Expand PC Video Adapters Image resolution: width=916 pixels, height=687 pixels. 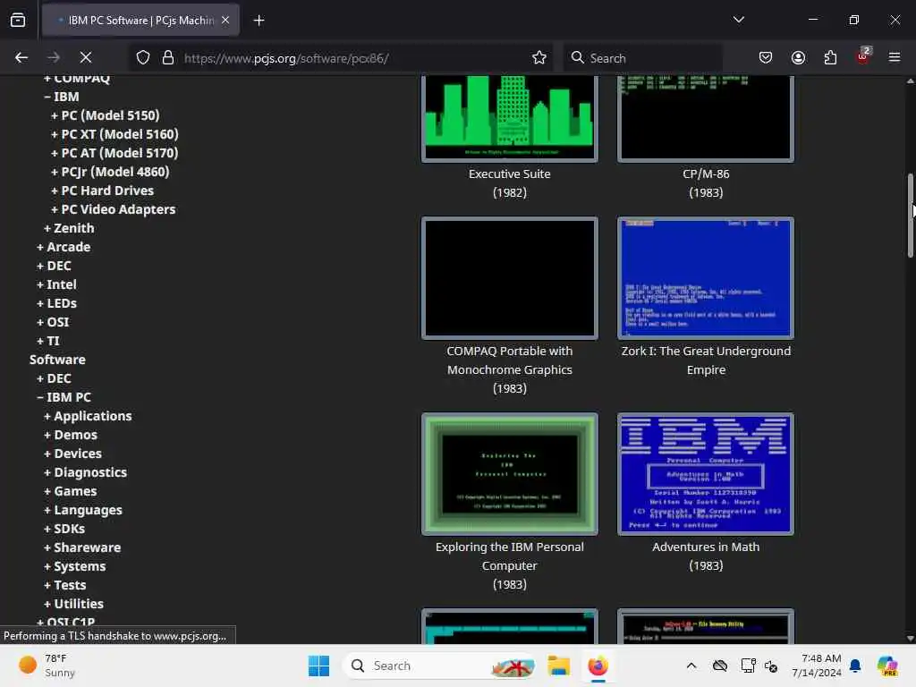pyautogui.click(x=114, y=209)
